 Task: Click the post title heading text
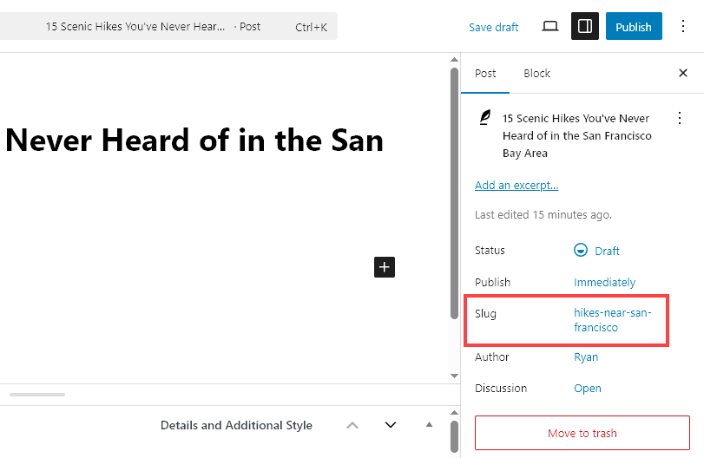194,140
